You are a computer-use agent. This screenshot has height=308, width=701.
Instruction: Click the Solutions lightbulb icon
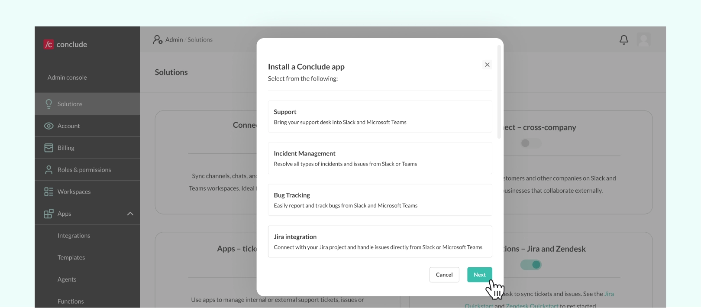pyautogui.click(x=48, y=104)
